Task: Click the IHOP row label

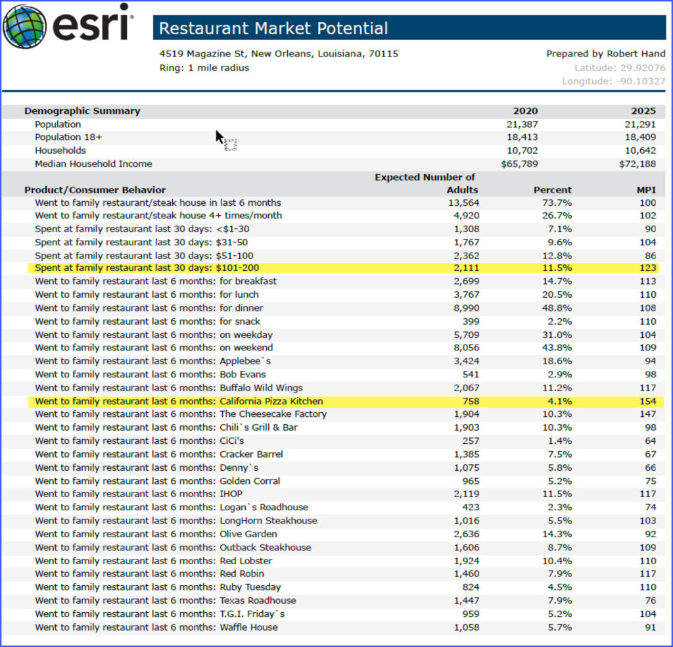Action: [139, 494]
